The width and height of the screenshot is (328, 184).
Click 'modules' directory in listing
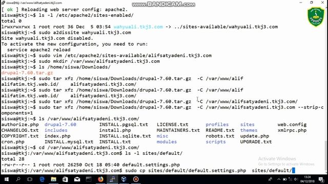click(167, 142)
